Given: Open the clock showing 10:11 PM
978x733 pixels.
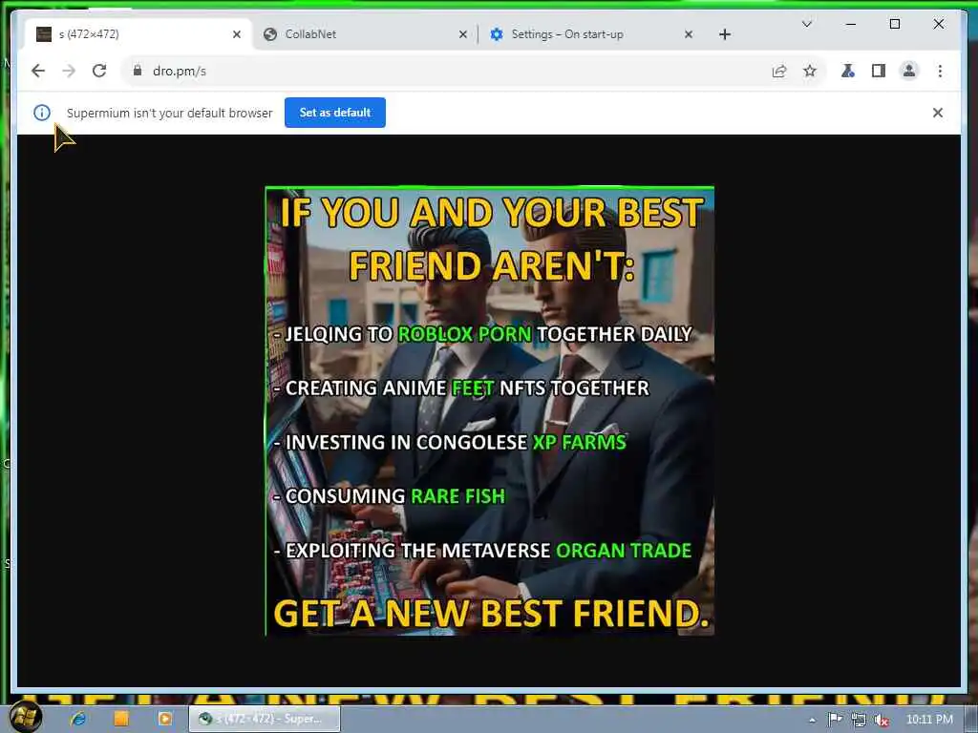Looking at the screenshot, I should point(929,720).
